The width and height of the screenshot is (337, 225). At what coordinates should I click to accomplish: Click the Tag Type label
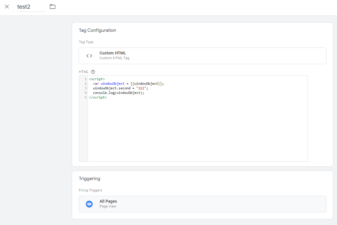tap(86, 42)
